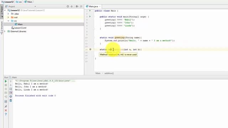
Task: Click the System.out.println statement line
Action: (x=140, y=41)
